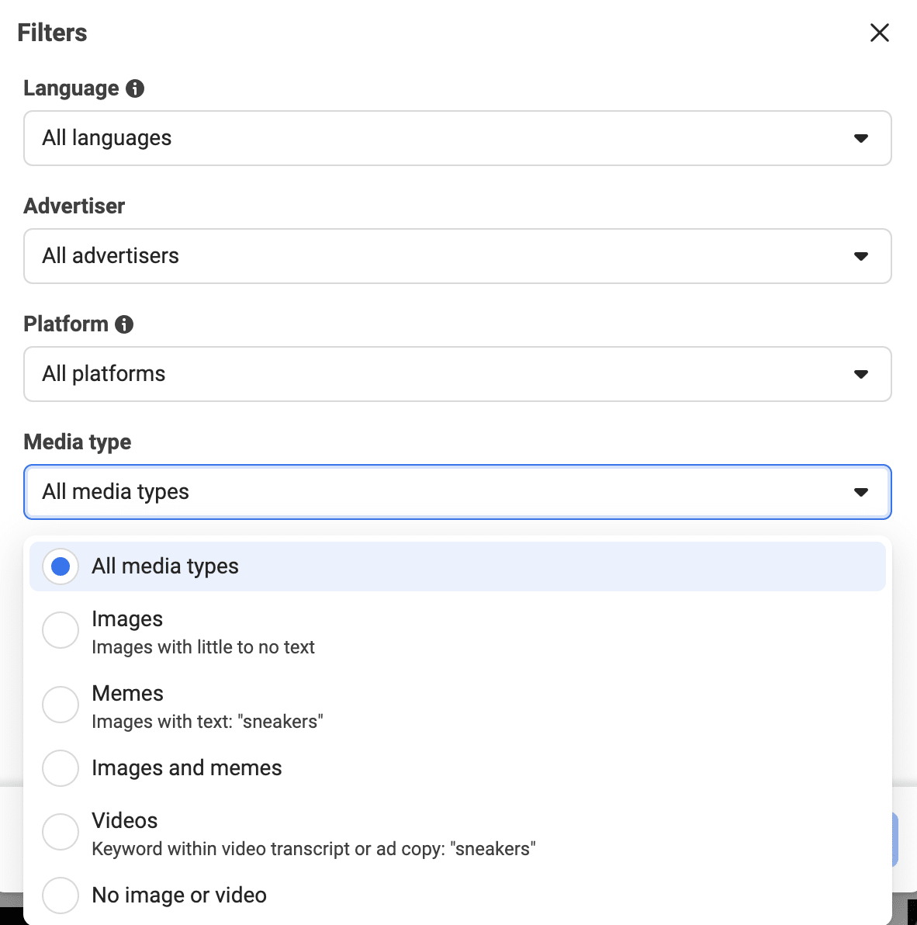This screenshot has width=917, height=925.
Task: Select the No image or video radio
Action: point(61,896)
